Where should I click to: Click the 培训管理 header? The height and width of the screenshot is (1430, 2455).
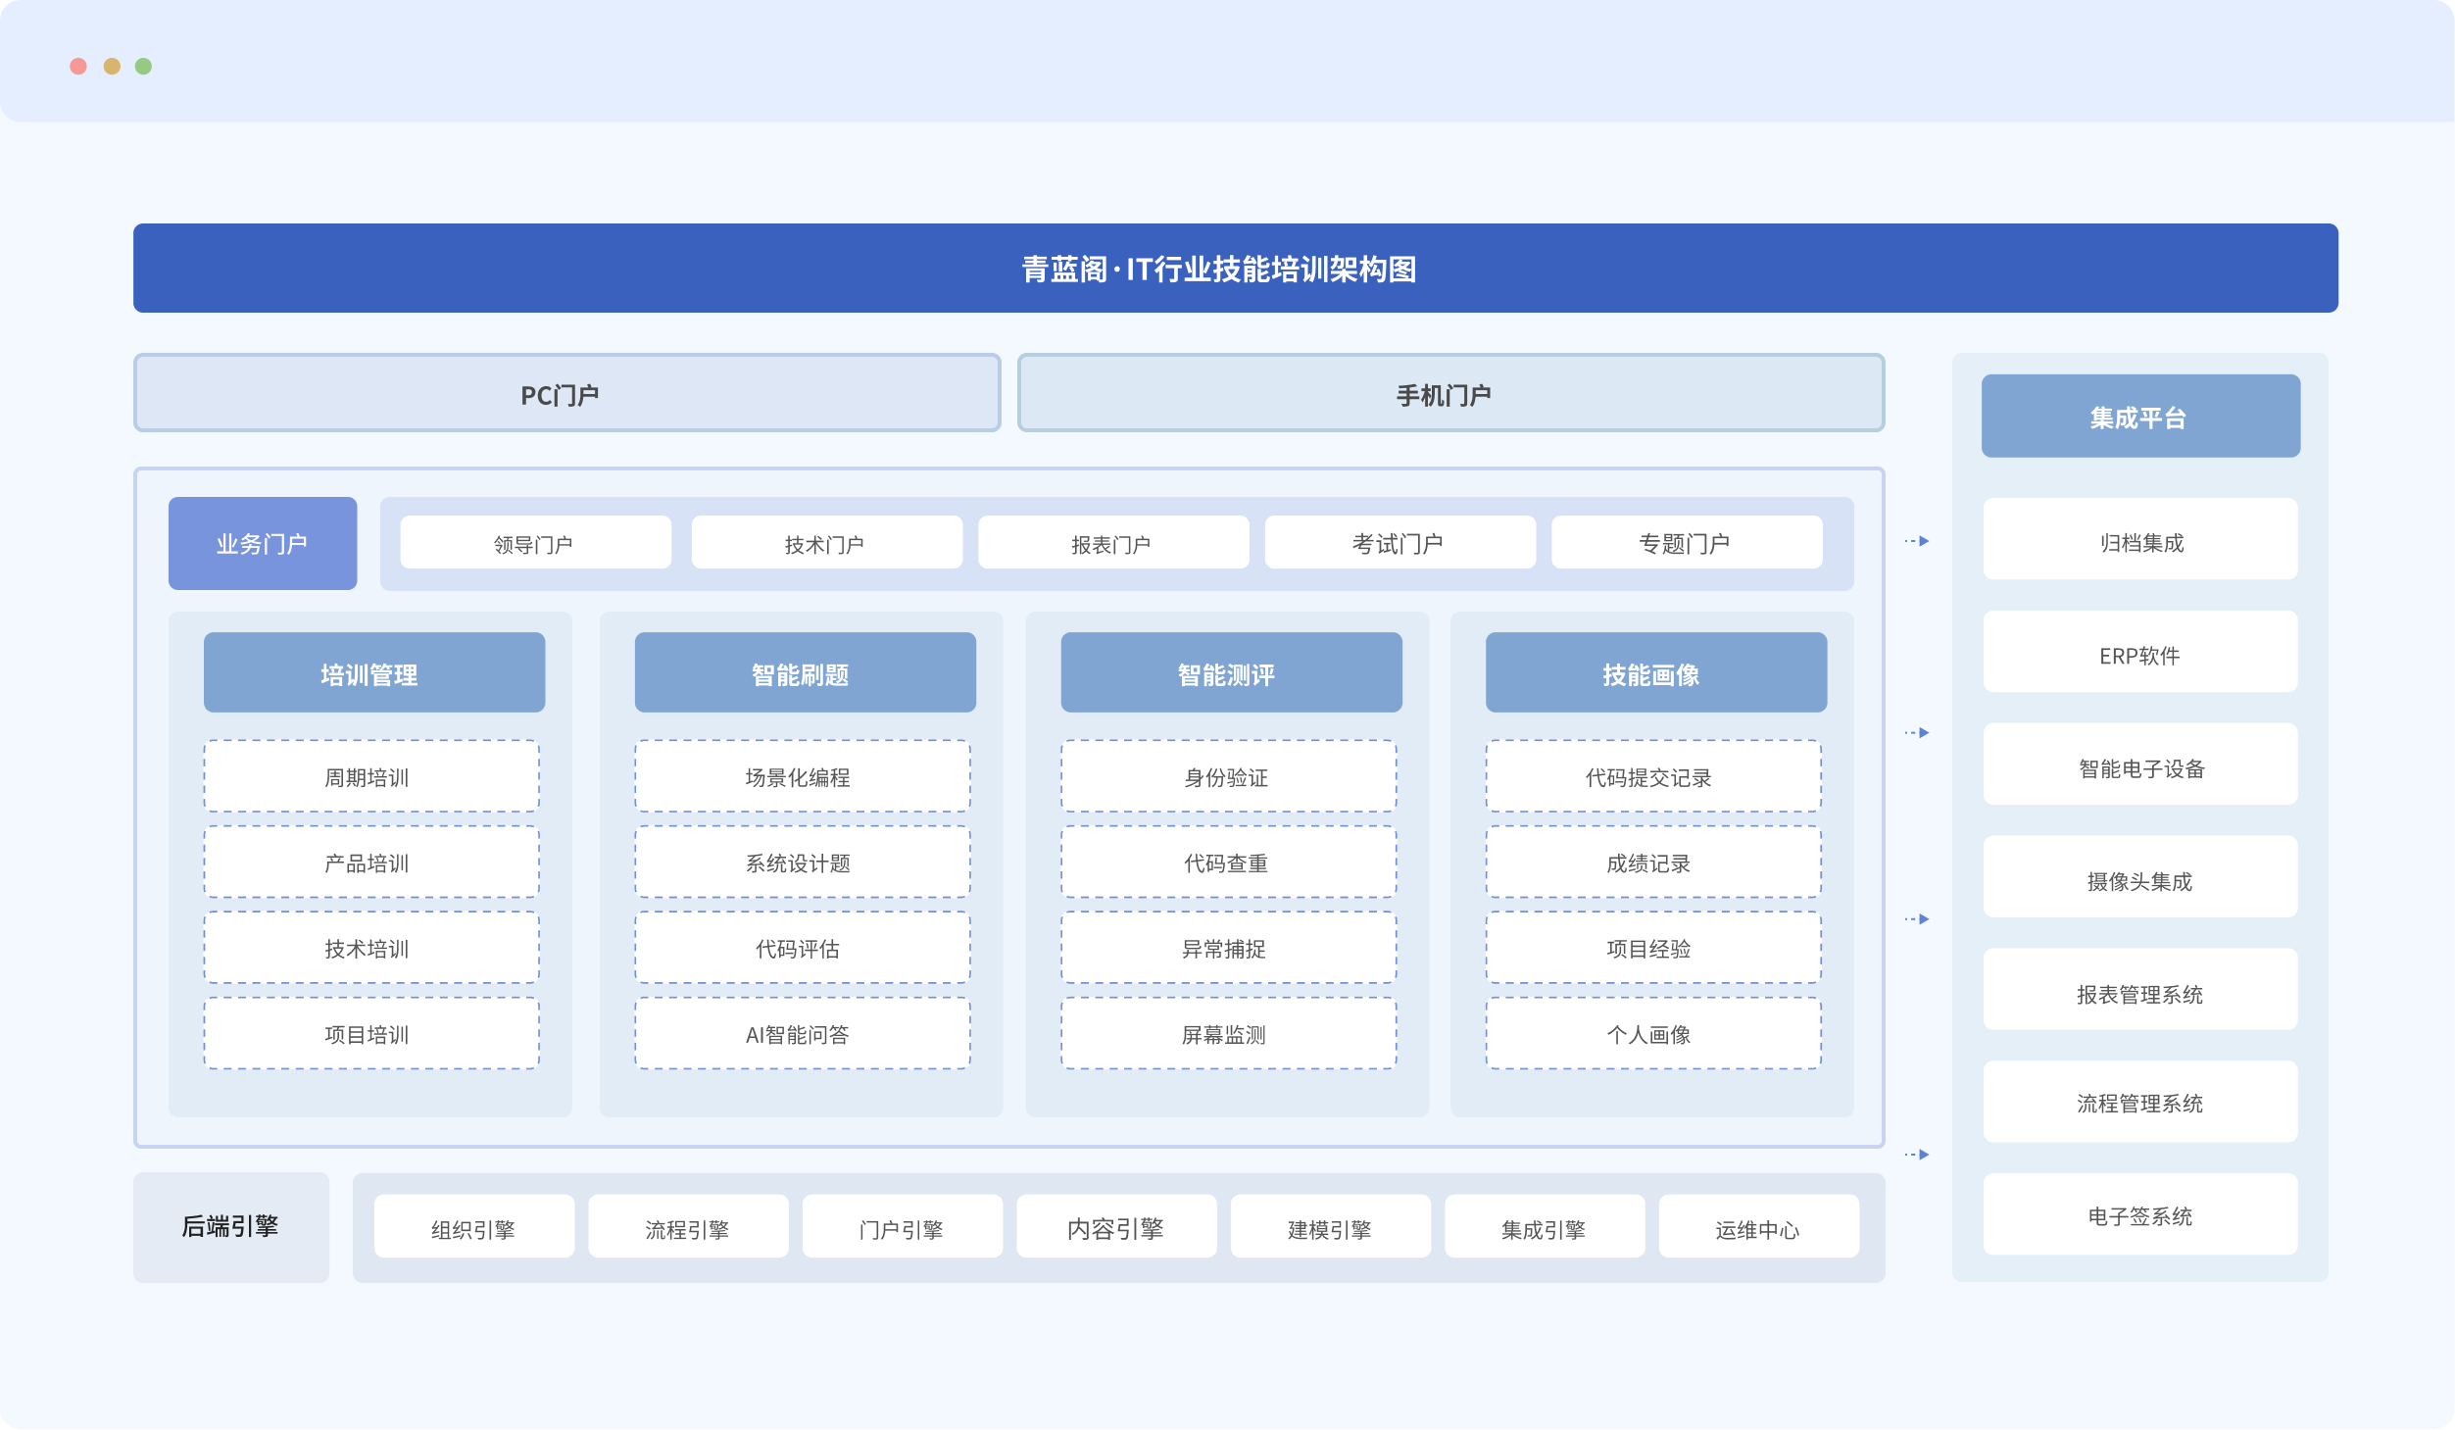[373, 673]
